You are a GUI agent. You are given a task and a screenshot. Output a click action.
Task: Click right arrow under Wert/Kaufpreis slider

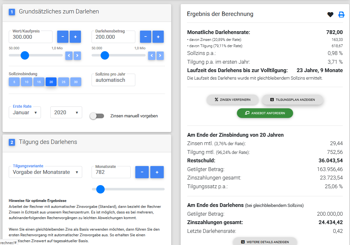(77, 56)
